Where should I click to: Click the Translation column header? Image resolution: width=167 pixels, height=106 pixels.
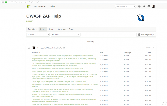coord(36,52)
